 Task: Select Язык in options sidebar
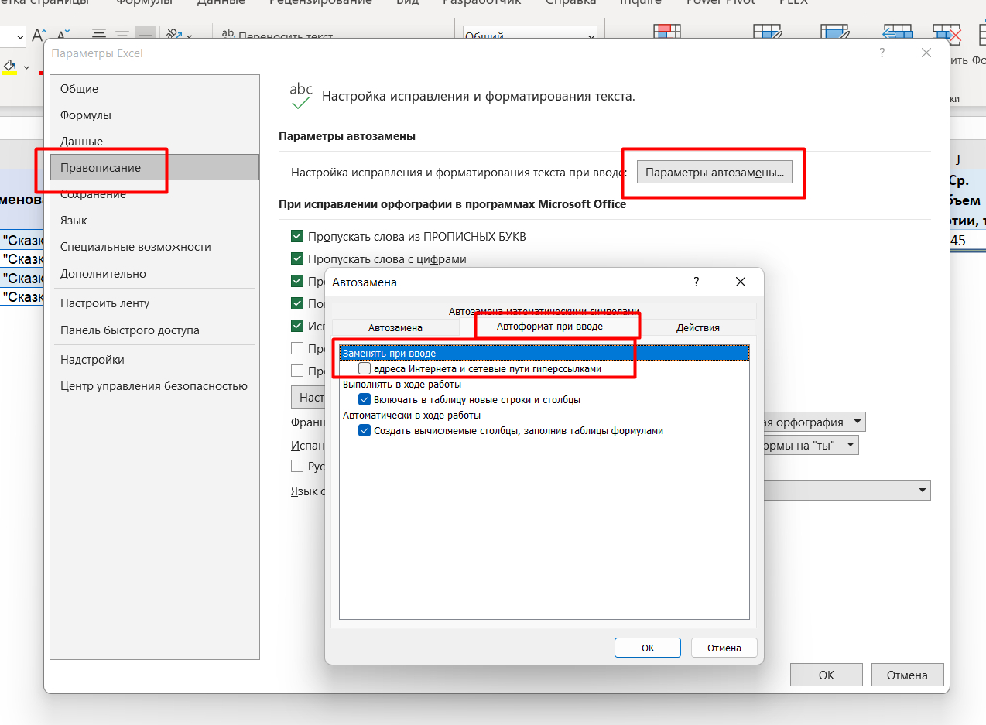[155, 221]
